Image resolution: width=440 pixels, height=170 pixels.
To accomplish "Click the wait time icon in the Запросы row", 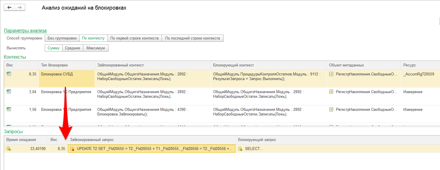I will [9, 149].
